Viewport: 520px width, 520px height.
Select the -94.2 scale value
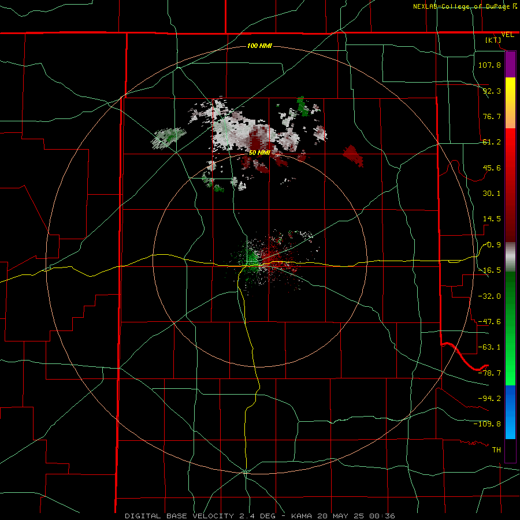coord(489,398)
